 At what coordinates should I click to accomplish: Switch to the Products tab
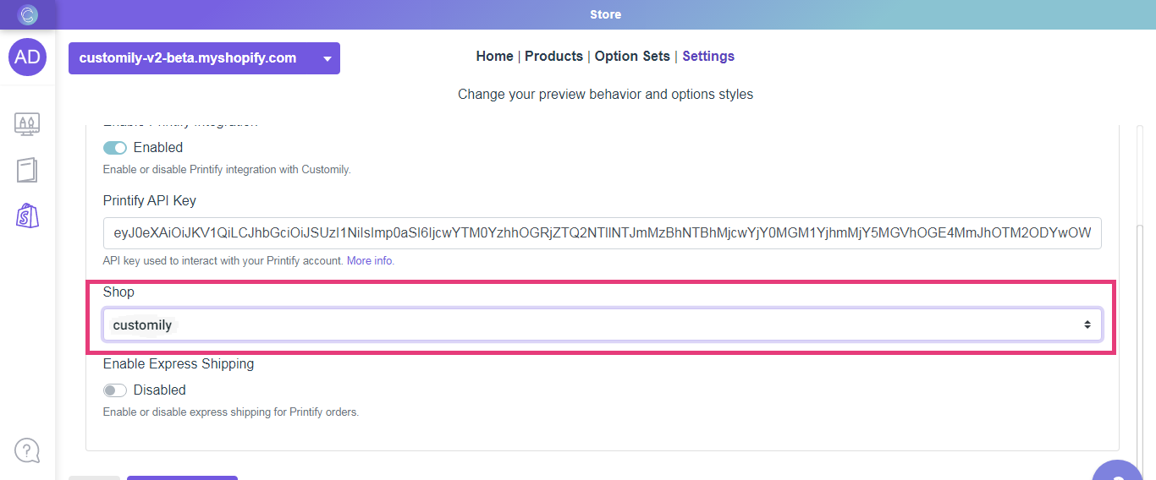[x=553, y=57]
